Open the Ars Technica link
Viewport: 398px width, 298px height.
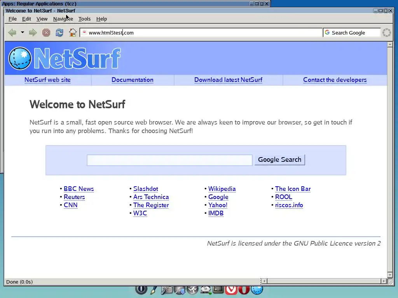pos(151,197)
